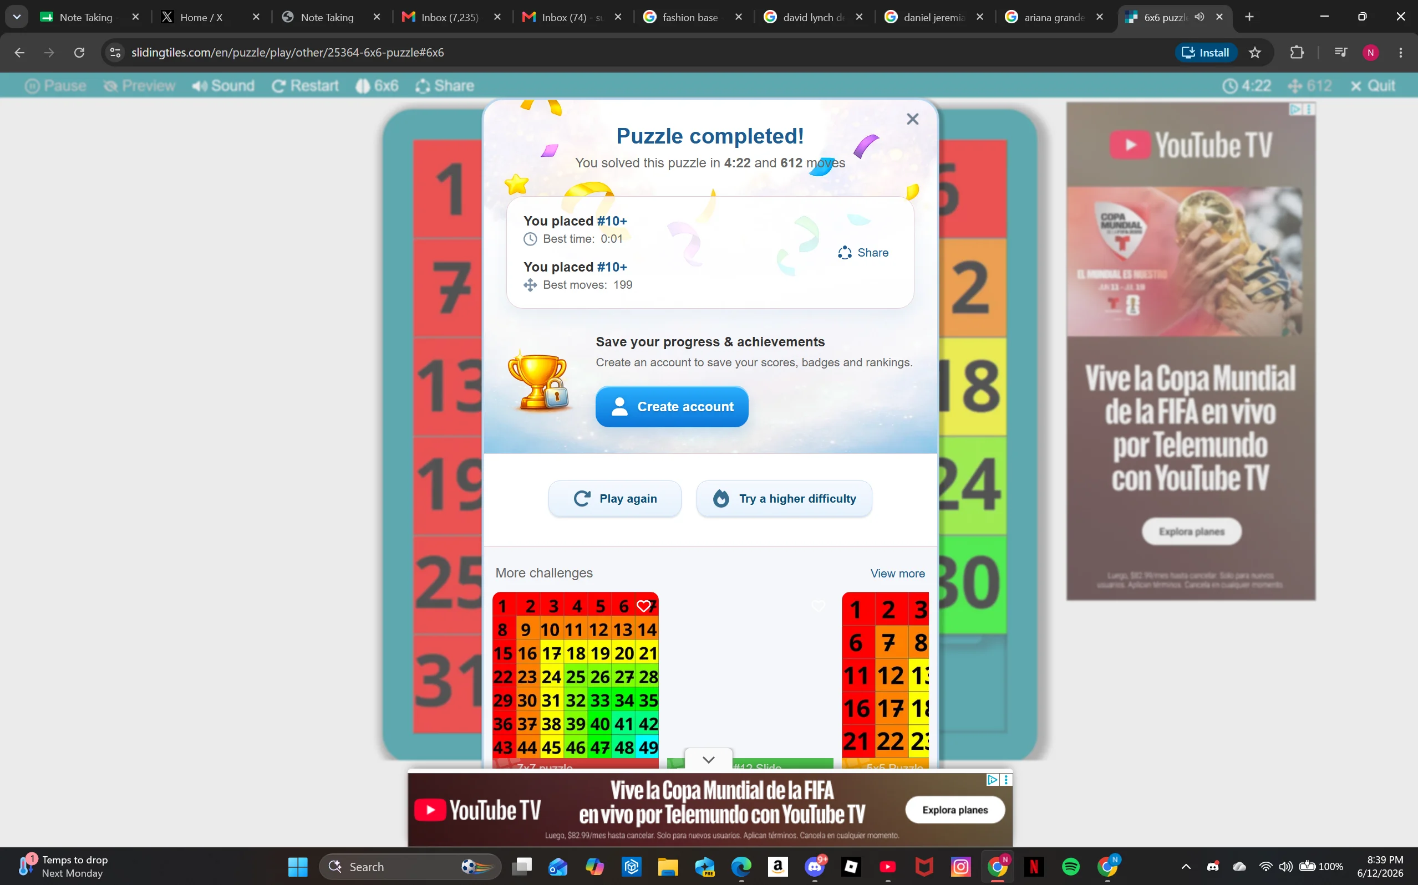1418x885 pixels.
Task: Switch to the ariana grande search tab
Action: [x=1053, y=17]
